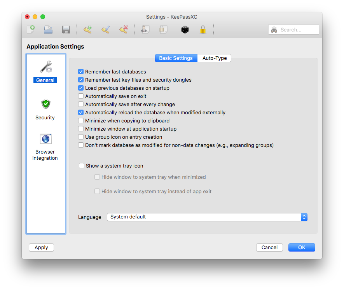344x290 pixels.
Task: Uncheck Remember last key files and security dongles
Action: point(81,80)
